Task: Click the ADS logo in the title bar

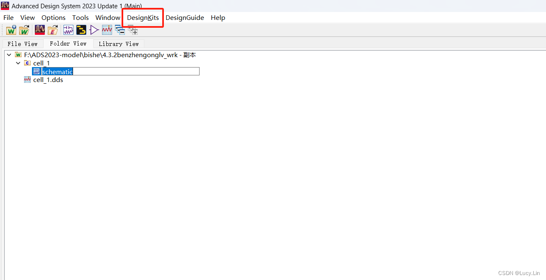Action: tap(5, 6)
